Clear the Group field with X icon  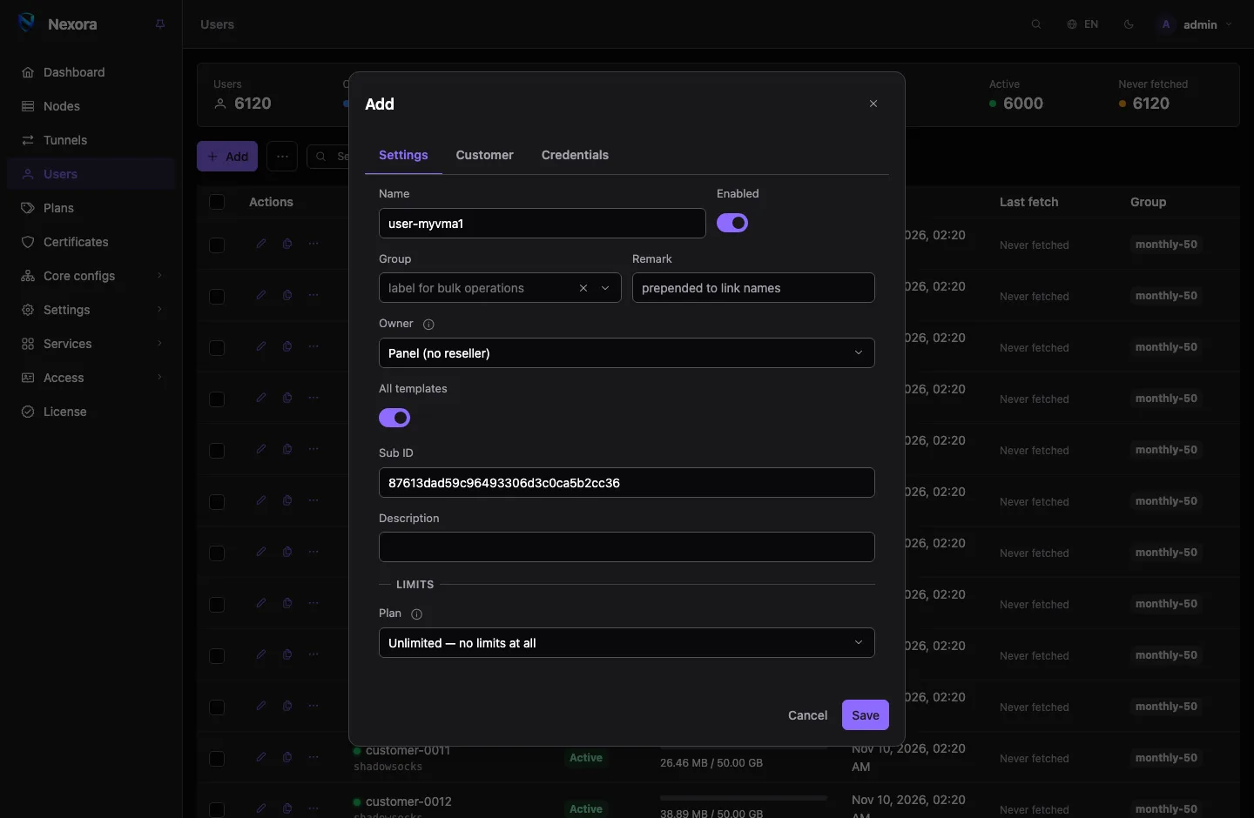coord(583,288)
